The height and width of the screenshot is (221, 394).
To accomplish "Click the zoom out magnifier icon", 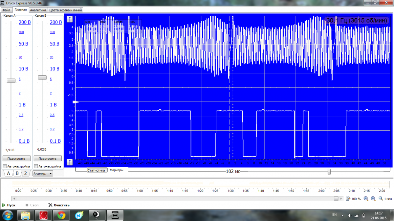I will (x=366, y=199).
